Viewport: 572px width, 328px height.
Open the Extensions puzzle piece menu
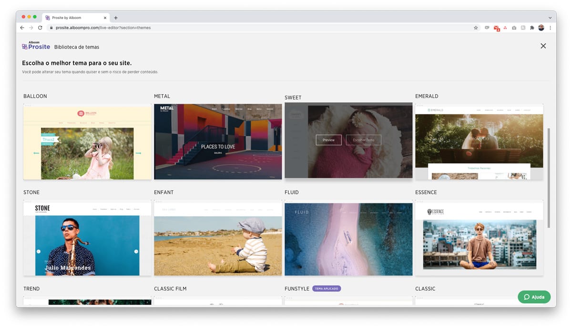[532, 28]
